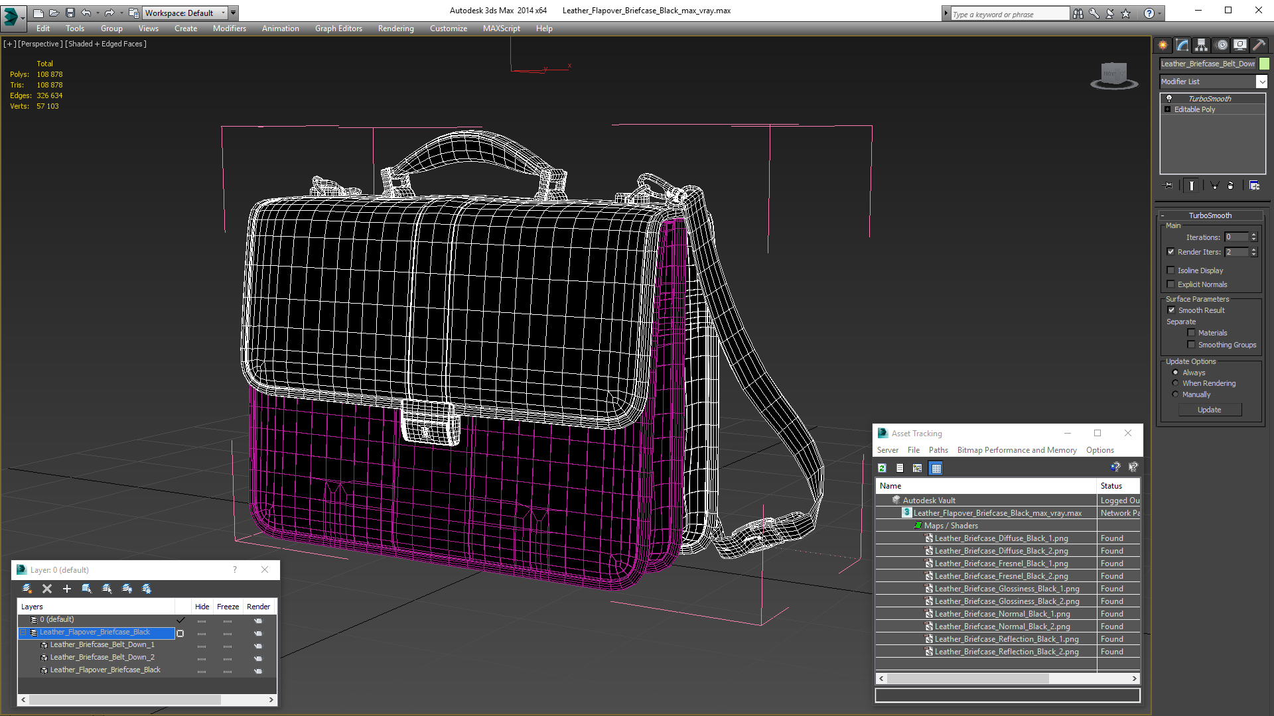Enable the Isoline Display checkbox

tap(1171, 270)
